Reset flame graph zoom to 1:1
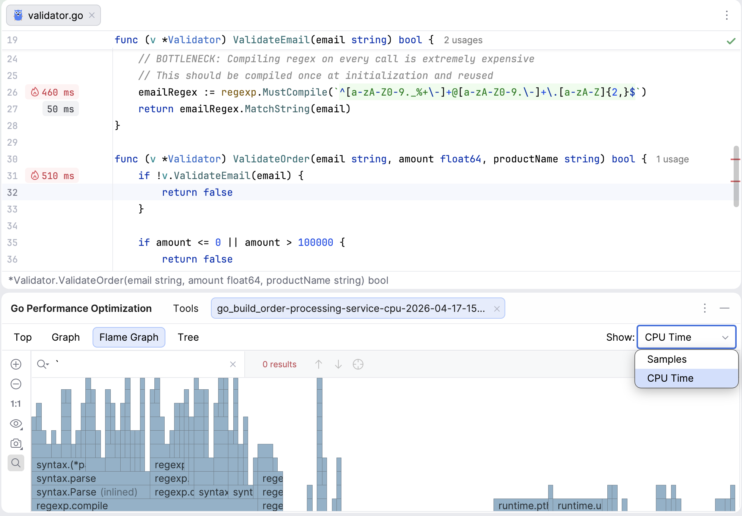This screenshot has height=516, width=742. point(16,404)
